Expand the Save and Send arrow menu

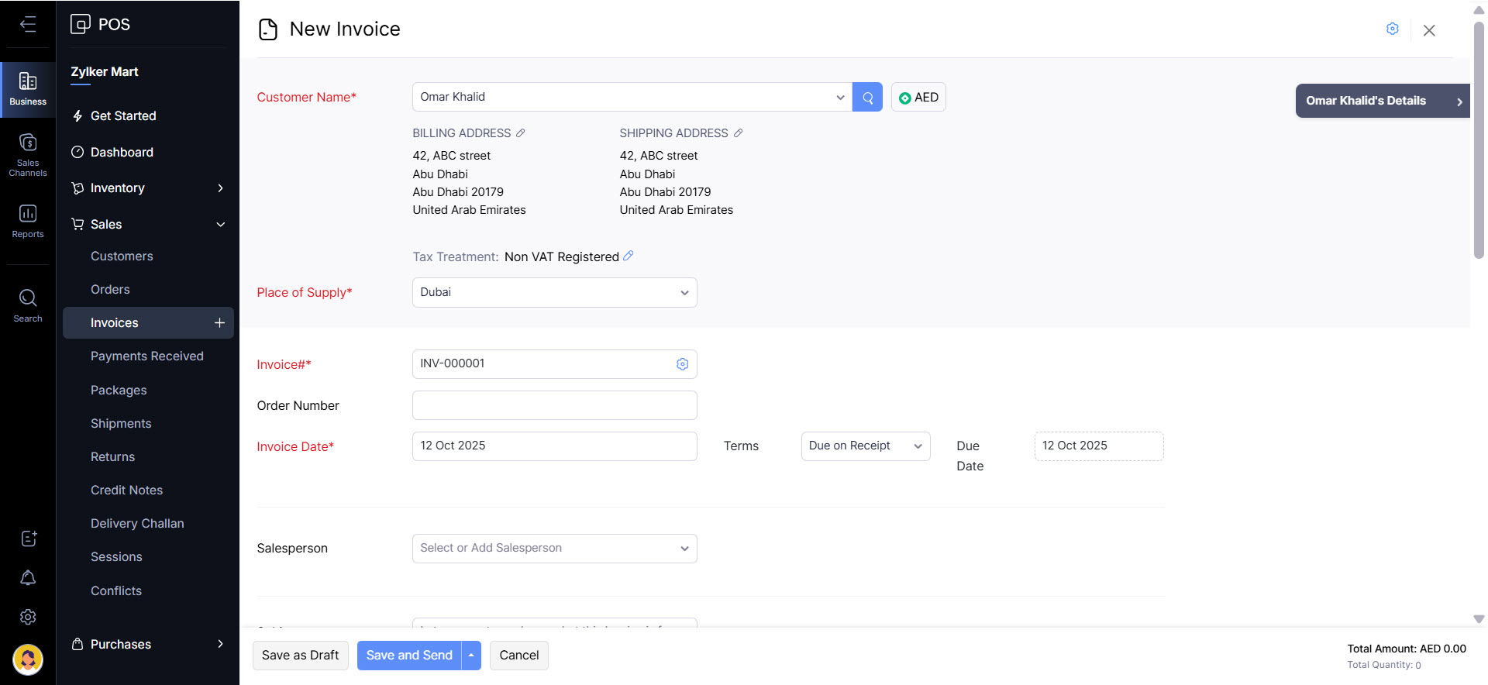point(471,656)
